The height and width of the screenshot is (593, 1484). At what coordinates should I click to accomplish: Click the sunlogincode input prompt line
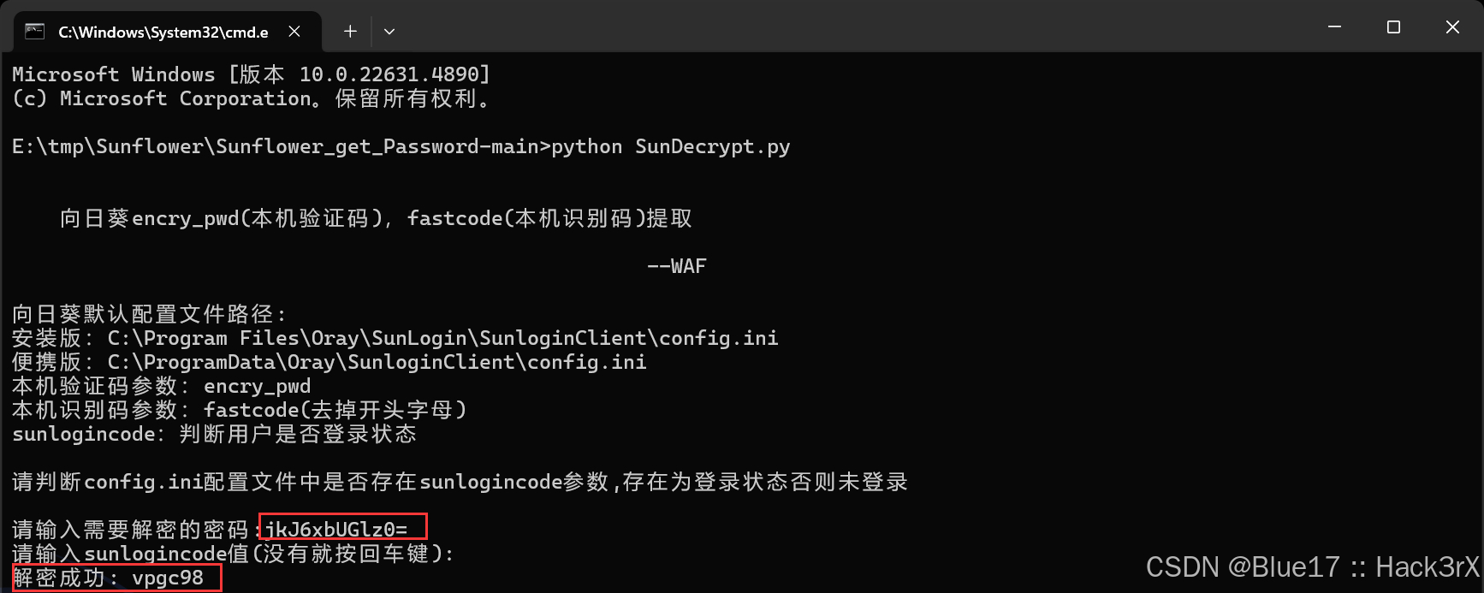coord(231,554)
